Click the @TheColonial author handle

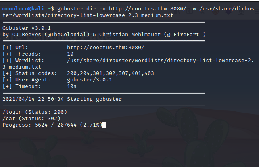67,35
